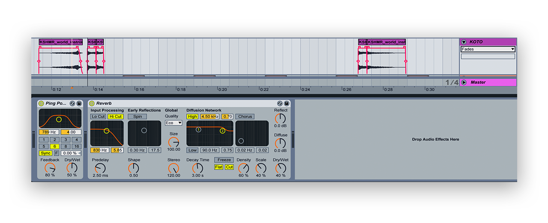Enable the Chorus button
The width and height of the screenshot is (548, 223).
(245, 117)
